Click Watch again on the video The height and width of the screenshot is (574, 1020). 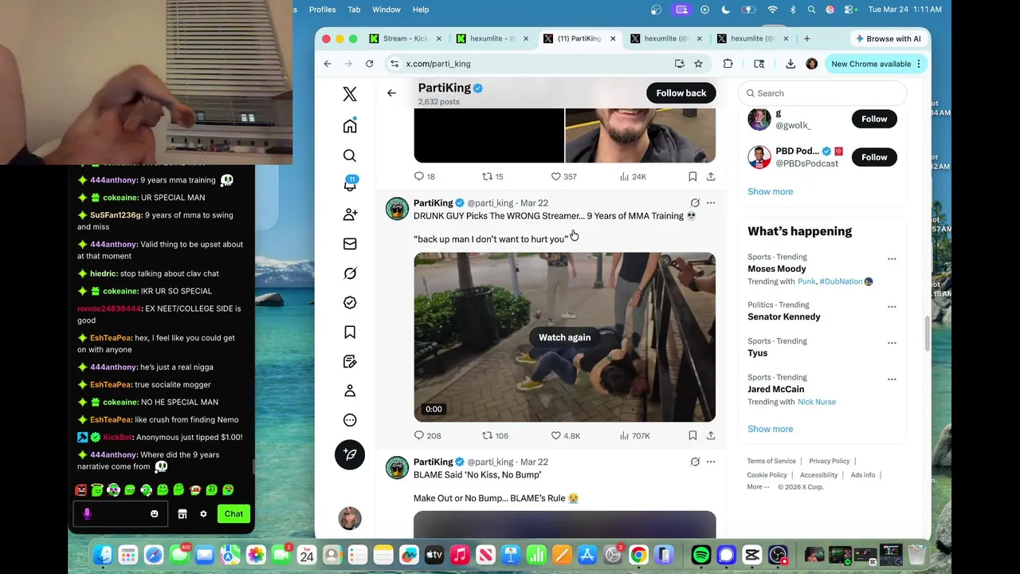tap(564, 337)
